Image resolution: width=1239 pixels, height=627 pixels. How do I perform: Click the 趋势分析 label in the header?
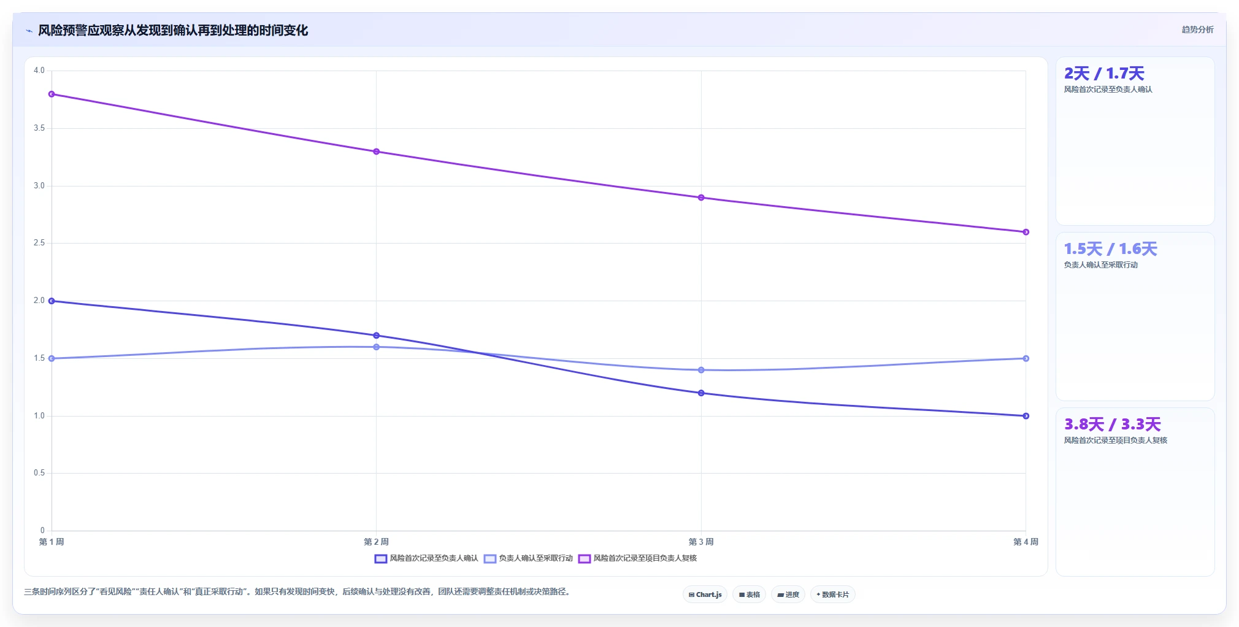tap(1197, 29)
